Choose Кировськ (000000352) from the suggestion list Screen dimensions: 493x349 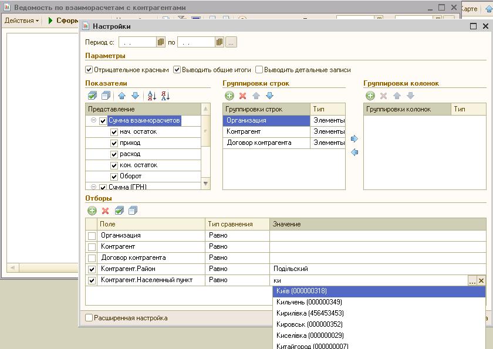(x=379, y=324)
